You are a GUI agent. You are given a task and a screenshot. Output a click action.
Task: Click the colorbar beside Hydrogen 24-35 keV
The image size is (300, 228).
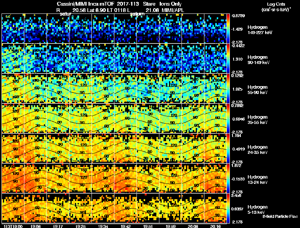coord(228,148)
